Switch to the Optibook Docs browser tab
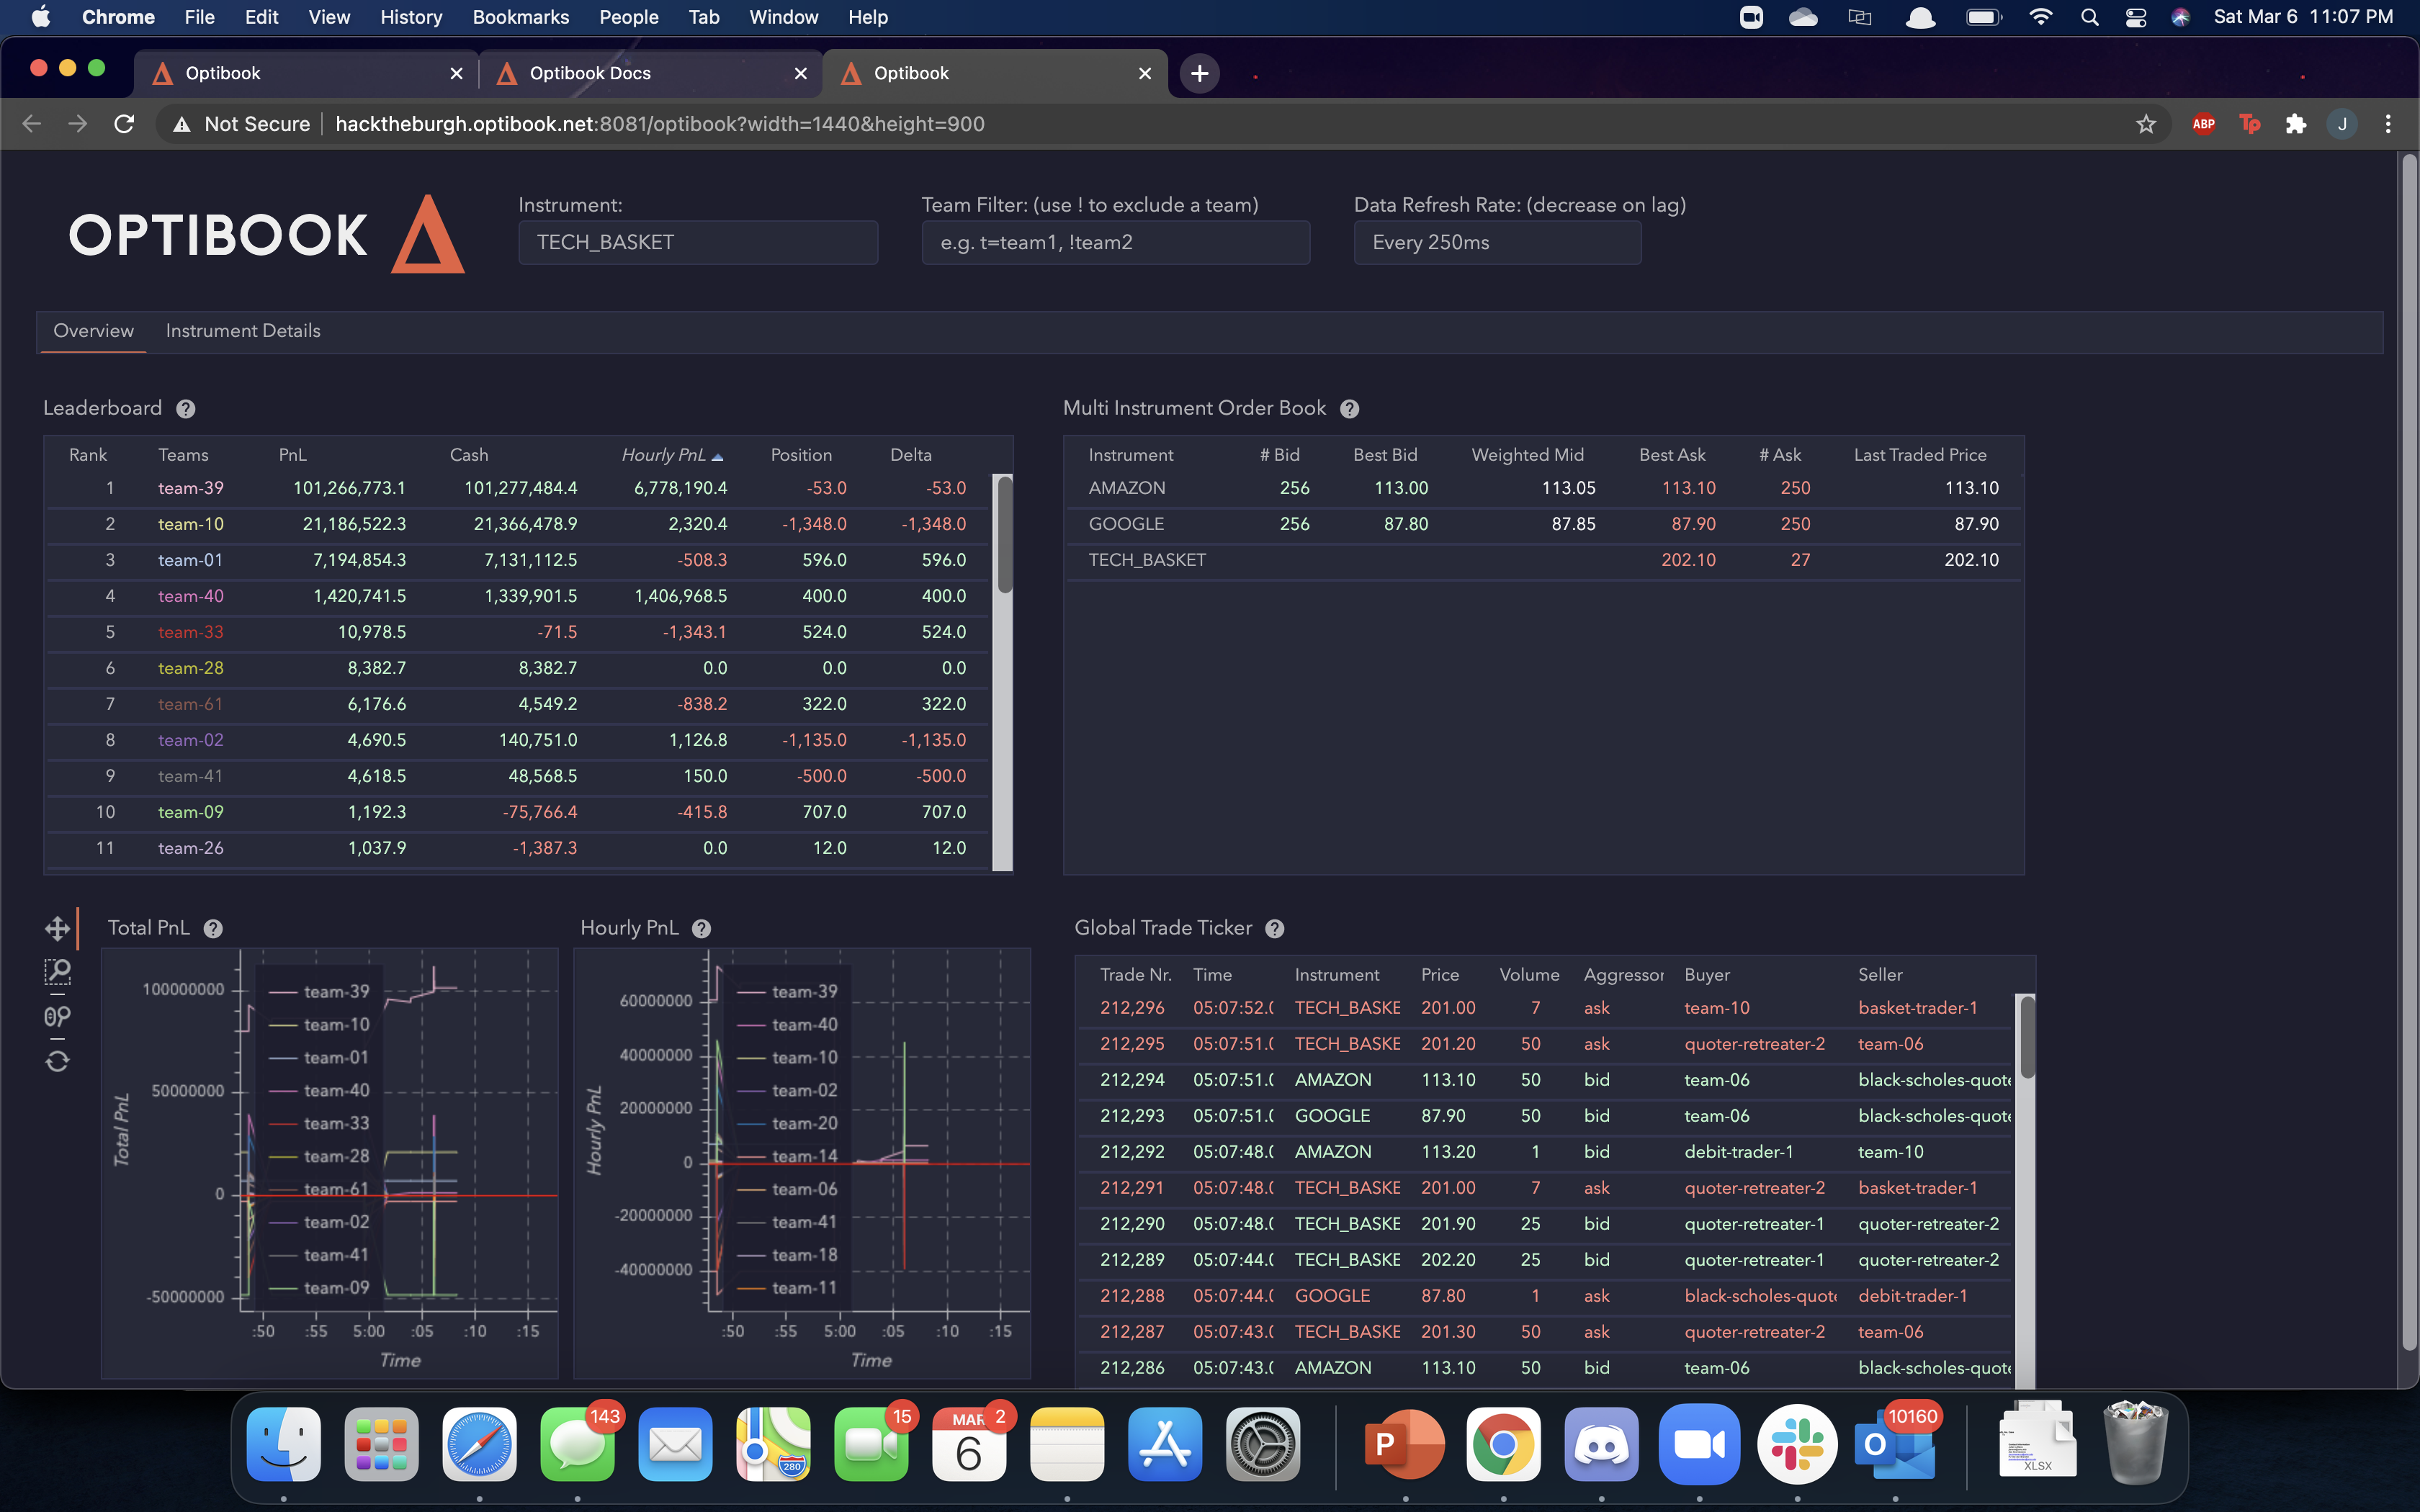This screenshot has width=2420, height=1512. 590,73
